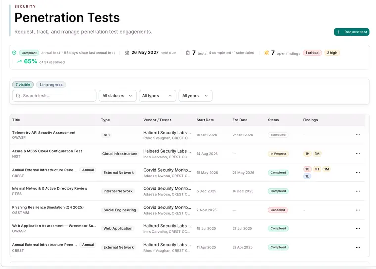Open the ellipsis menu for Internal Network & Active Directory Review
The width and height of the screenshot is (376, 269).
coord(358,191)
